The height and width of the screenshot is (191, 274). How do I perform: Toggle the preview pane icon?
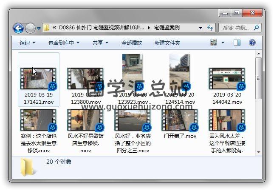pos(237,43)
